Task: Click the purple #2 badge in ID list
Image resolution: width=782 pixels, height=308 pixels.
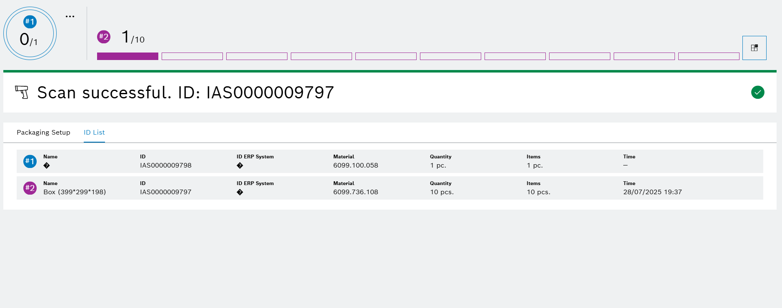Action: (x=30, y=188)
